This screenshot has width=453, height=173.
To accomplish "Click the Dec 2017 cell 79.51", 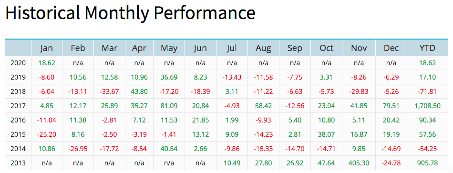I will [391, 106].
